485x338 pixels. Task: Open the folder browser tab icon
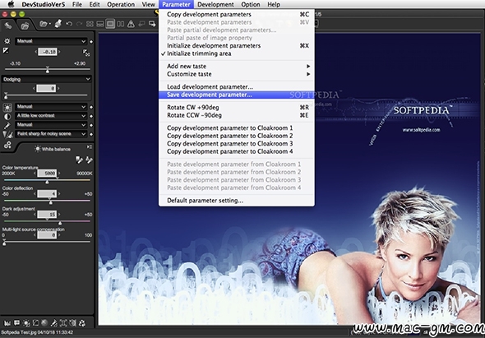[25, 26]
